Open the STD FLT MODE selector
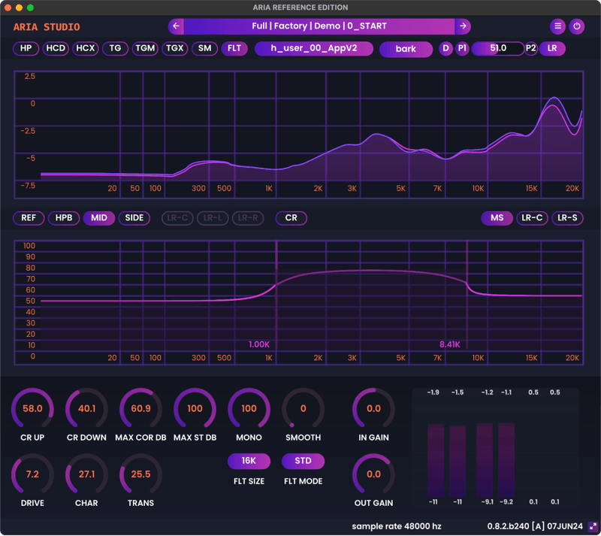Image resolution: width=601 pixels, height=536 pixels. 304,461
